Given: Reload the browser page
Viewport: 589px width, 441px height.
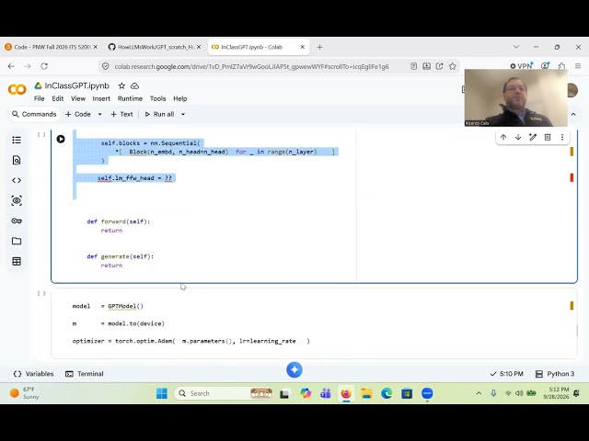Looking at the screenshot, I should (44, 66).
